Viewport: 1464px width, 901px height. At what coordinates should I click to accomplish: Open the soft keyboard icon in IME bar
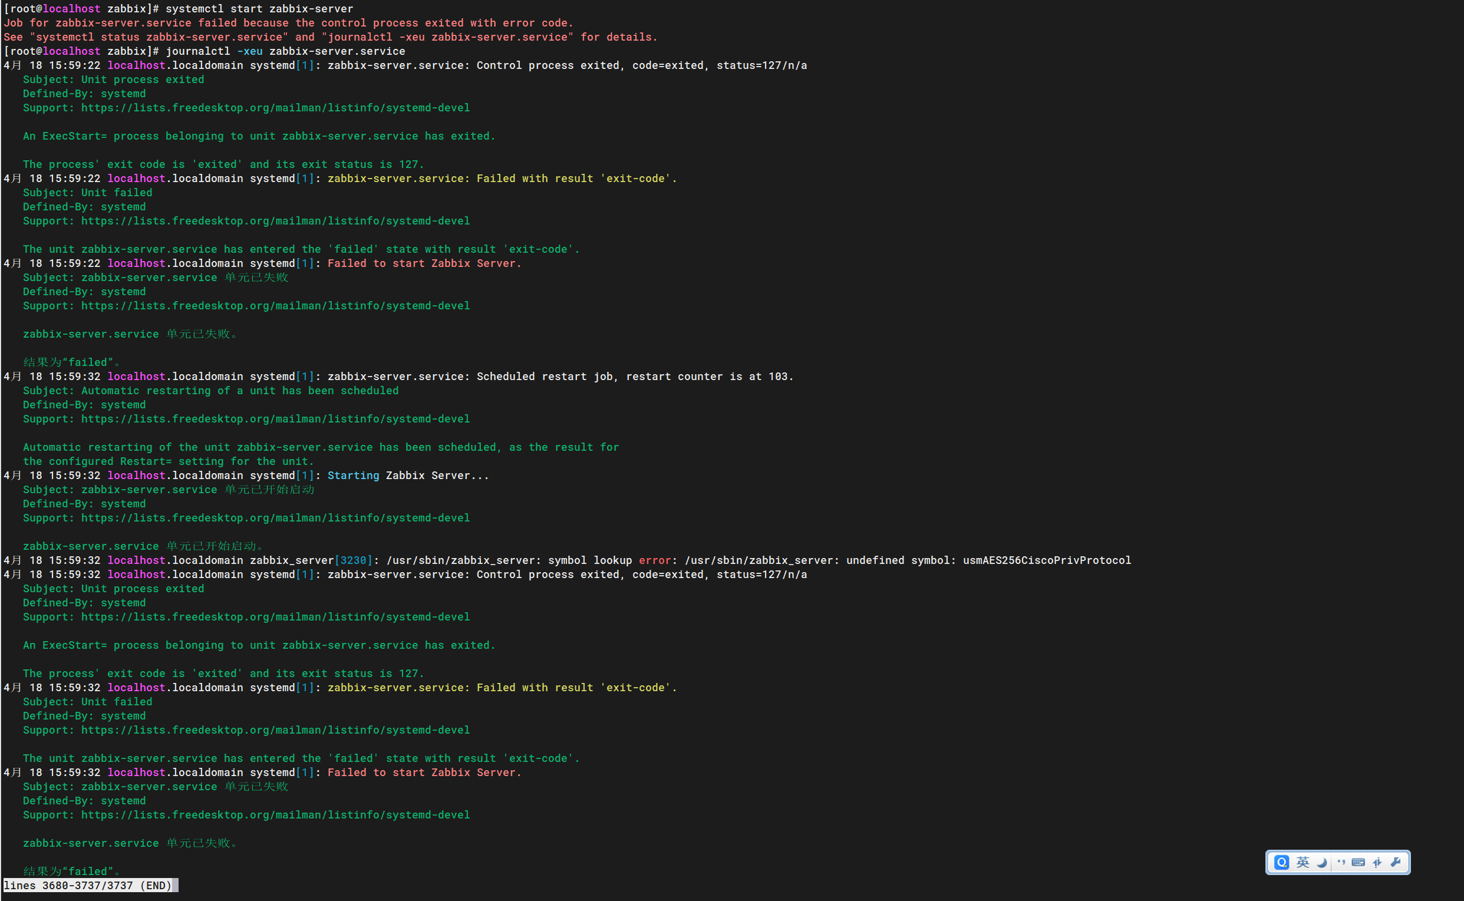1359,862
